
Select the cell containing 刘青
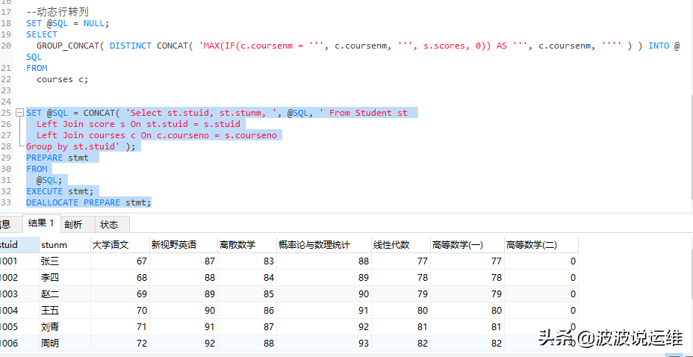pyautogui.click(x=65, y=327)
